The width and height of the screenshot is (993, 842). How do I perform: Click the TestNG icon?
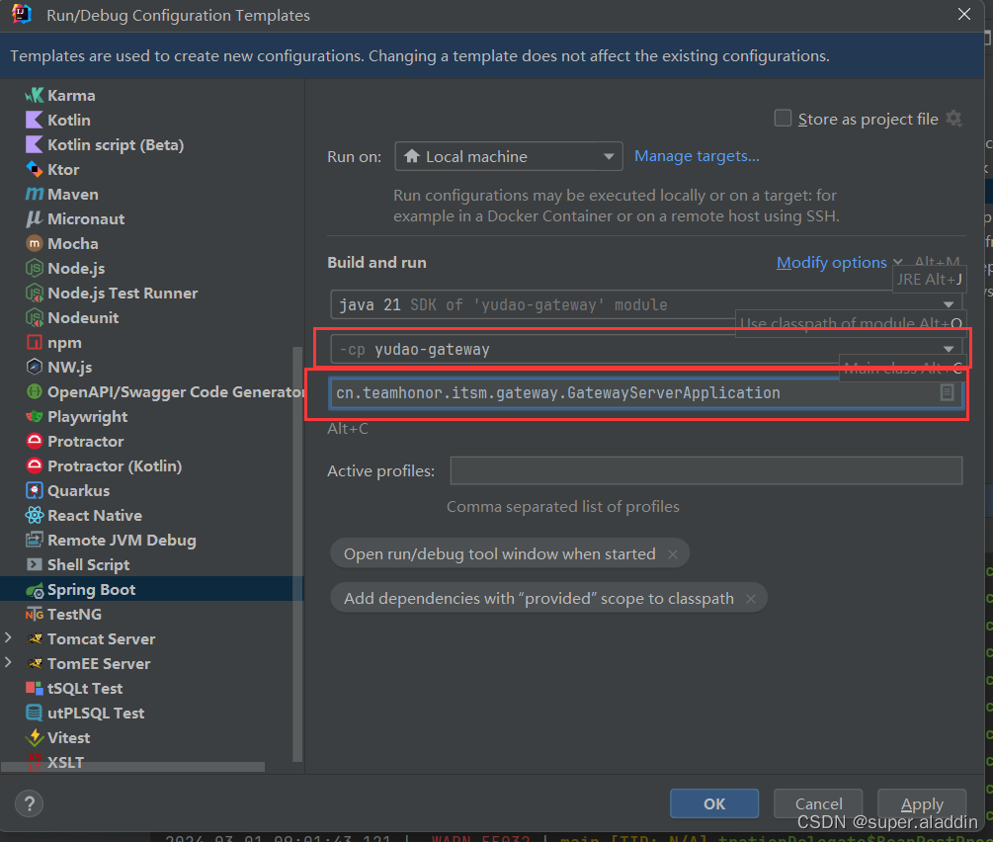pos(35,614)
